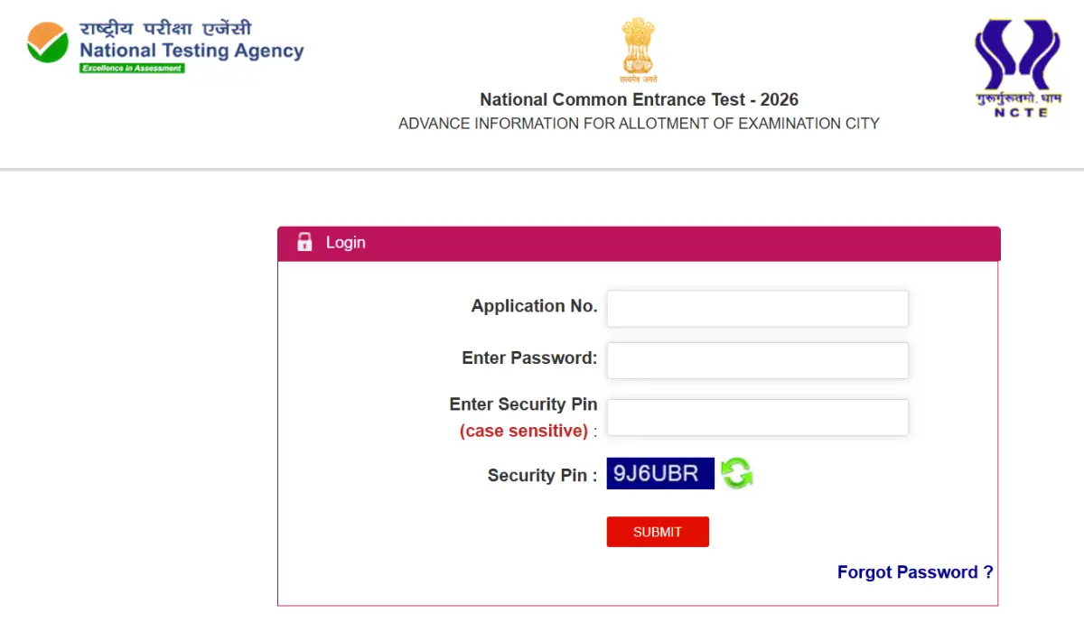Click the 'Application No.' label text
The image size is (1084, 632).
(x=533, y=306)
